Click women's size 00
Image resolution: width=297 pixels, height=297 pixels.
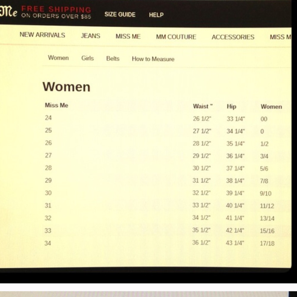tap(264, 119)
